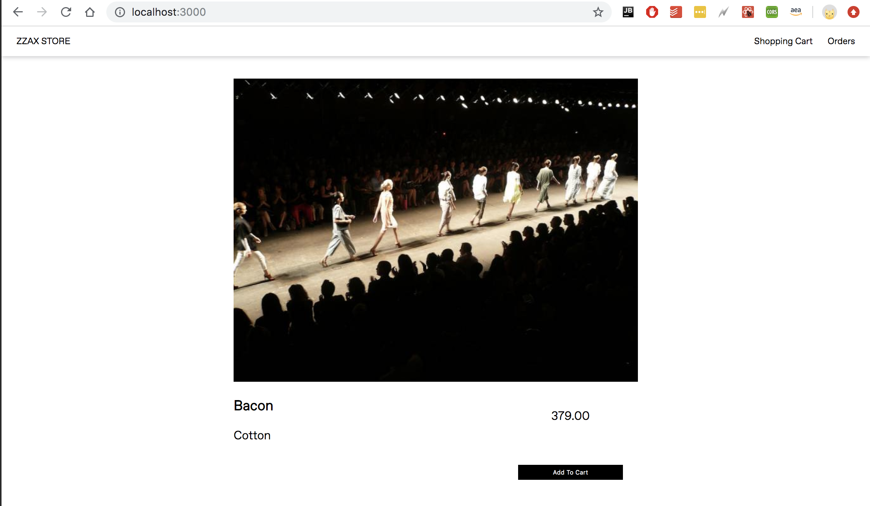Click the ZZAX STORE home link

43,41
